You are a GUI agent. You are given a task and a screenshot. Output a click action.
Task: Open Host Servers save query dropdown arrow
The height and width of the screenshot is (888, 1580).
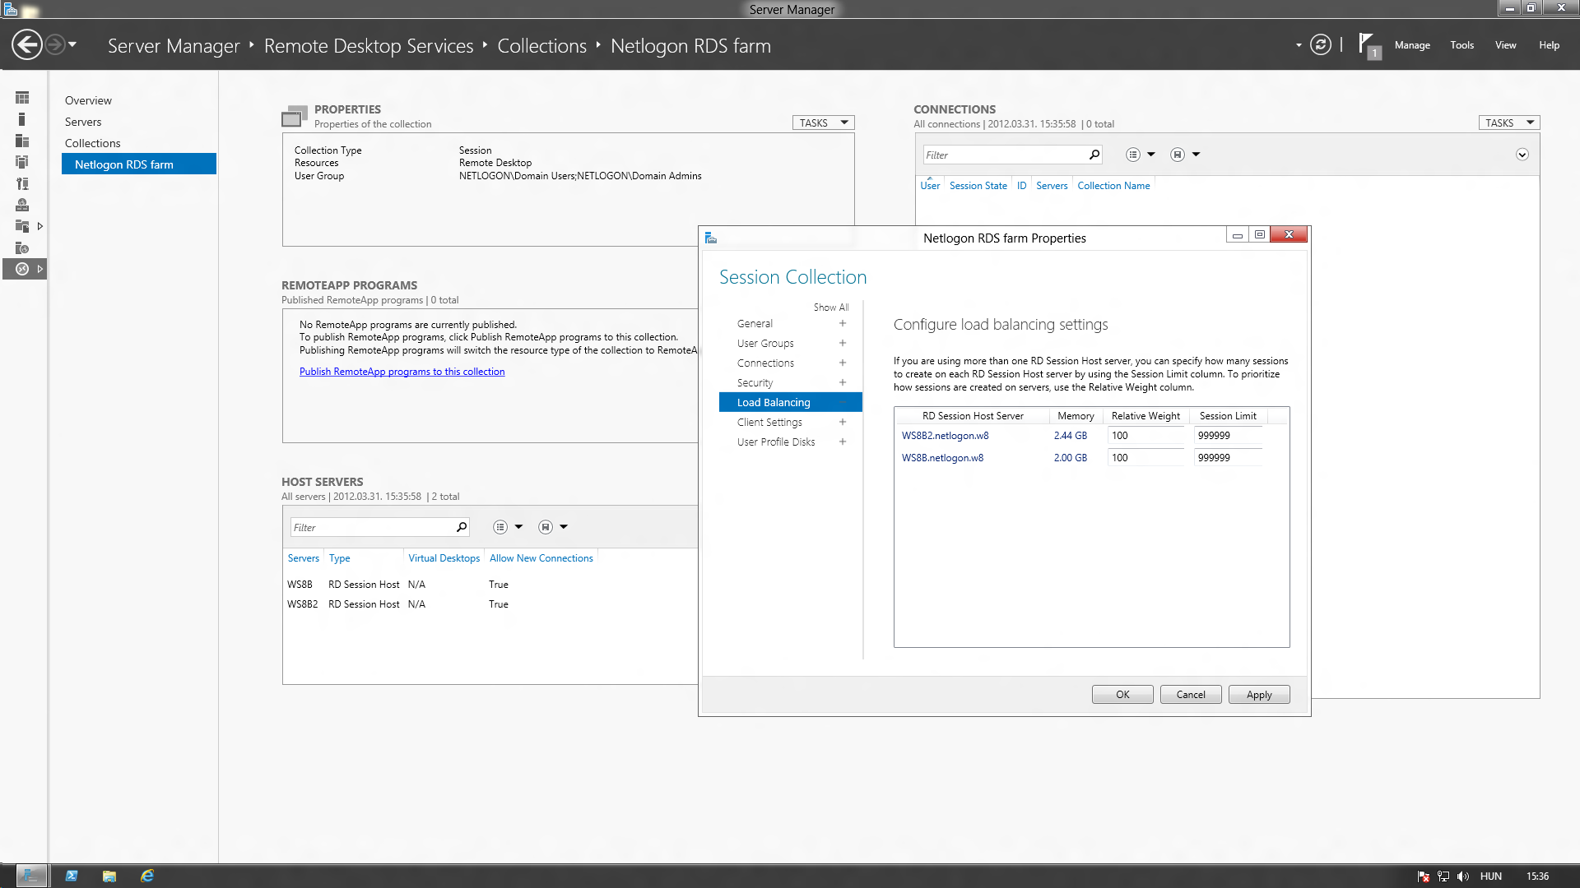coord(564,527)
